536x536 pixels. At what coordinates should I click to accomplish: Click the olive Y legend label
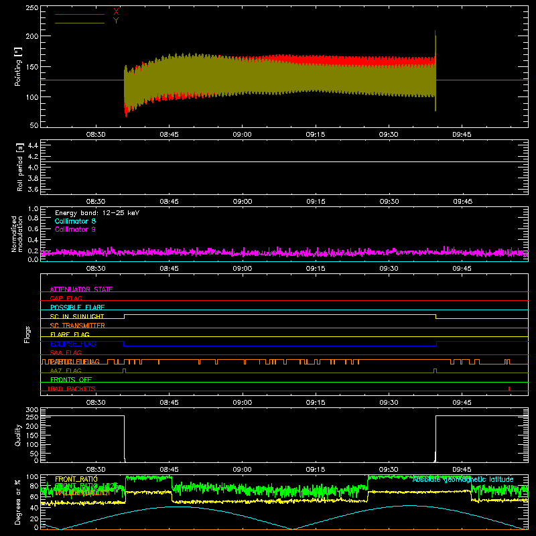pyautogui.click(x=116, y=21)
